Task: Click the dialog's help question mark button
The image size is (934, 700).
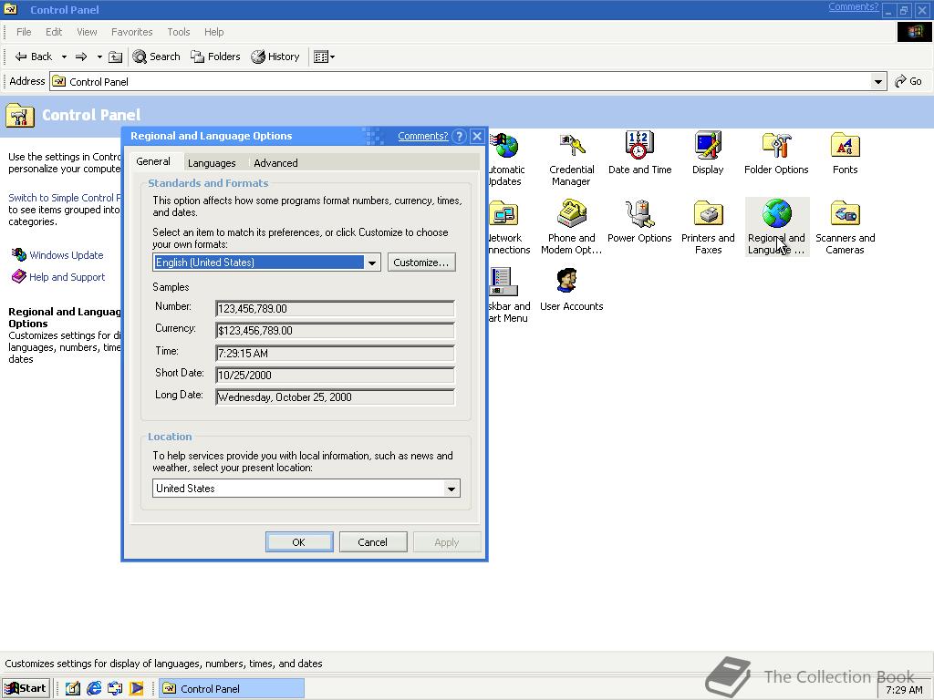Action: pyautogui.click(x=459, y=136)
